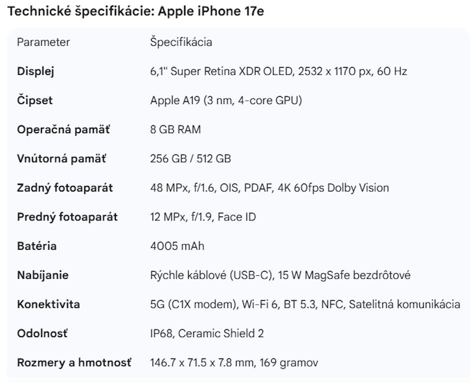Click the dimensions and 169 gramov value
Viewport: 474px width, 382px height.
click(x=234, y=363)
